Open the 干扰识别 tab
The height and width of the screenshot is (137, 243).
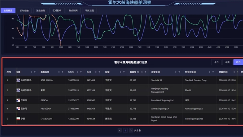click(x=90, y=10)
